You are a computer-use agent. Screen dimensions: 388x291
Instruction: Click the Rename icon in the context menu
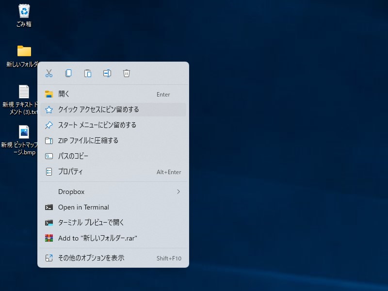pyautogui.click(x=107, y=73)
